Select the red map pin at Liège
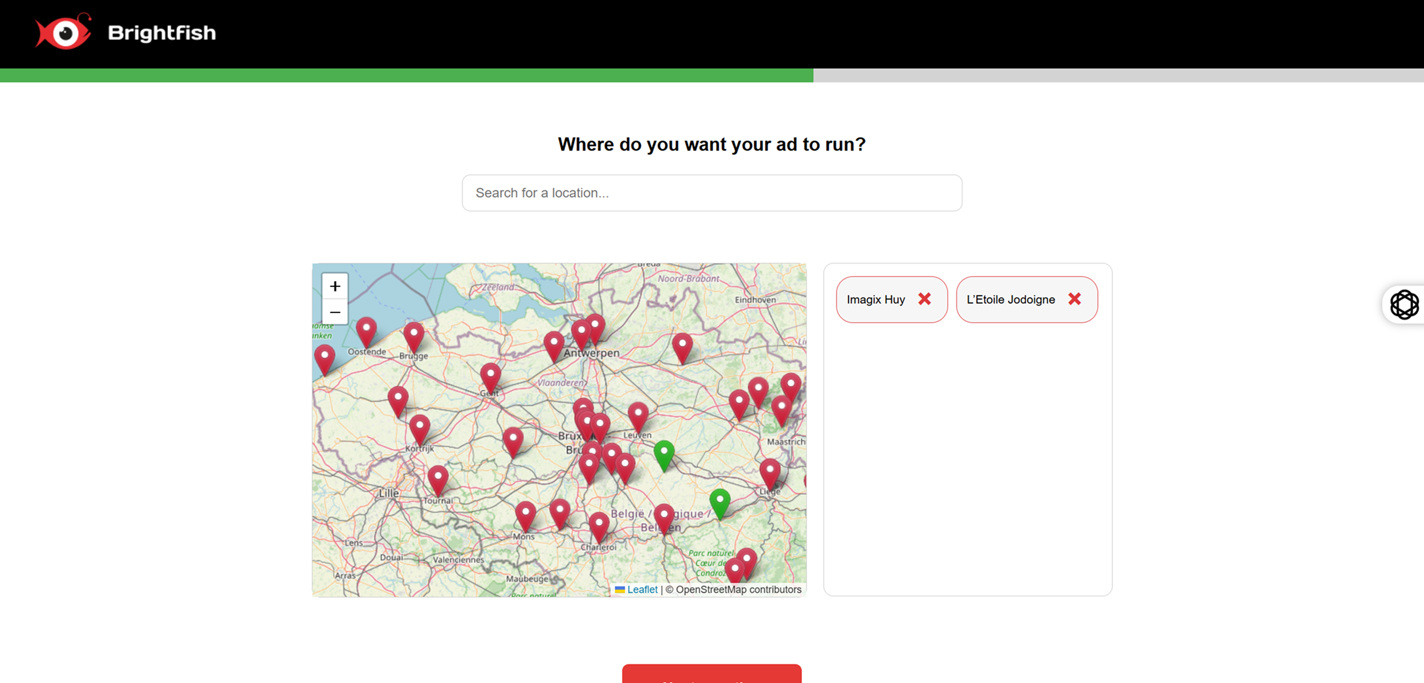1424x683 pixels. [770, 474]
